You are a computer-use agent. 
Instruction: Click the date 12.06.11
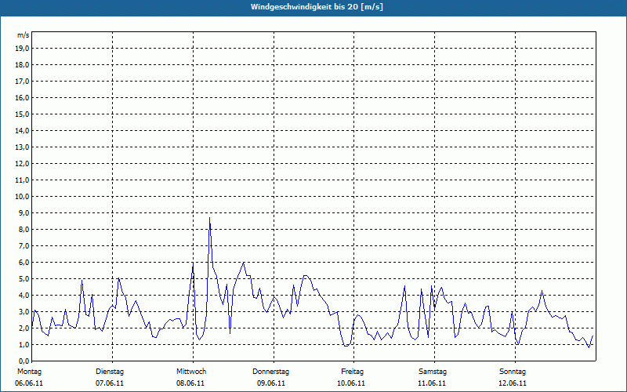[x=513, y=383]
